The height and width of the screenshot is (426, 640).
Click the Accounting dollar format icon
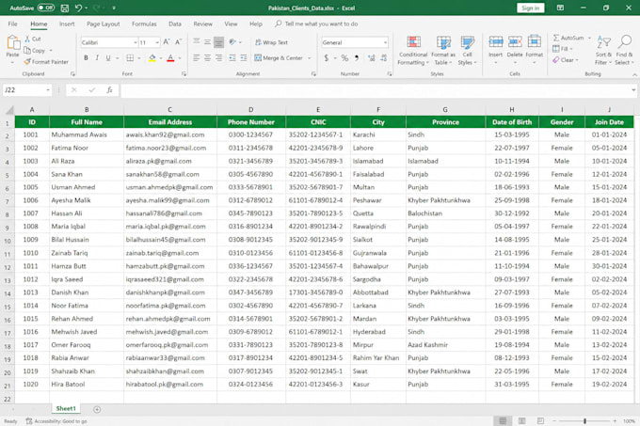tap(327, 58)
